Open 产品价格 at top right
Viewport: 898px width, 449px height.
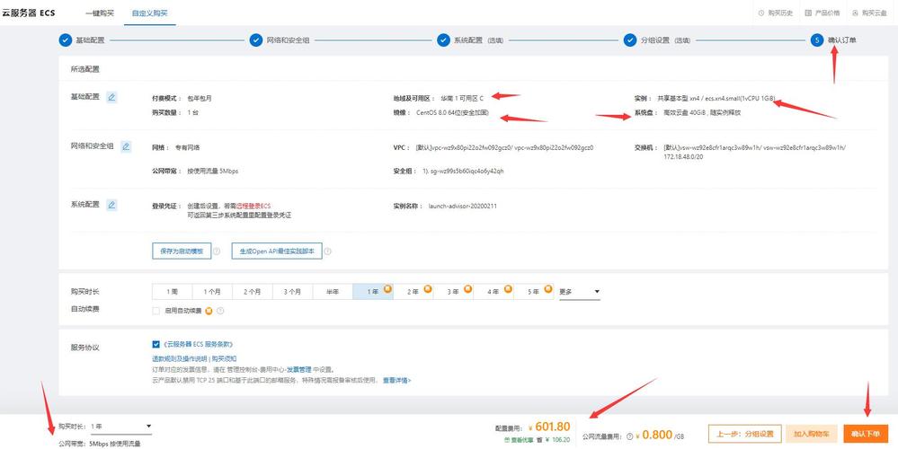tap(822, 13)
